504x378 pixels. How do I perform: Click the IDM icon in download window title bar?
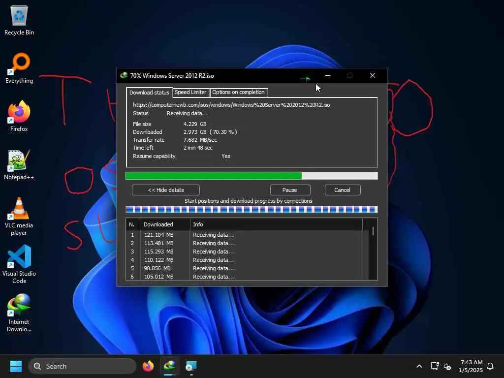coord(124,75)
